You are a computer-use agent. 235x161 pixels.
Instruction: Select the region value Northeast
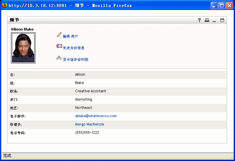click(84, 108)
